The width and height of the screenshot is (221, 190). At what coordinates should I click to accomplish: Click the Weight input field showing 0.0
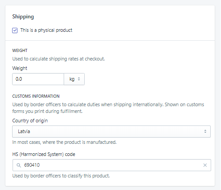38,79
